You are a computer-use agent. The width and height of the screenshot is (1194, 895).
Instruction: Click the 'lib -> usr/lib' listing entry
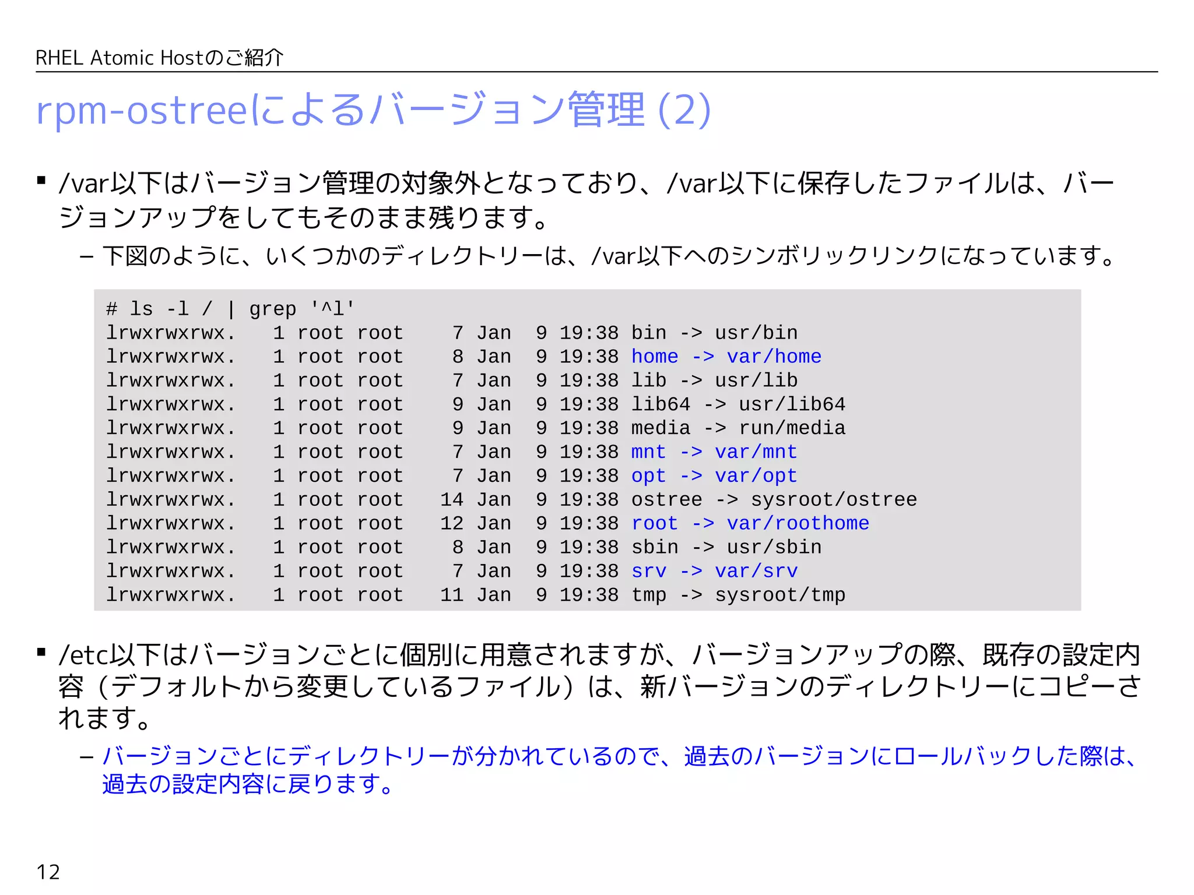tap(714, 380)
